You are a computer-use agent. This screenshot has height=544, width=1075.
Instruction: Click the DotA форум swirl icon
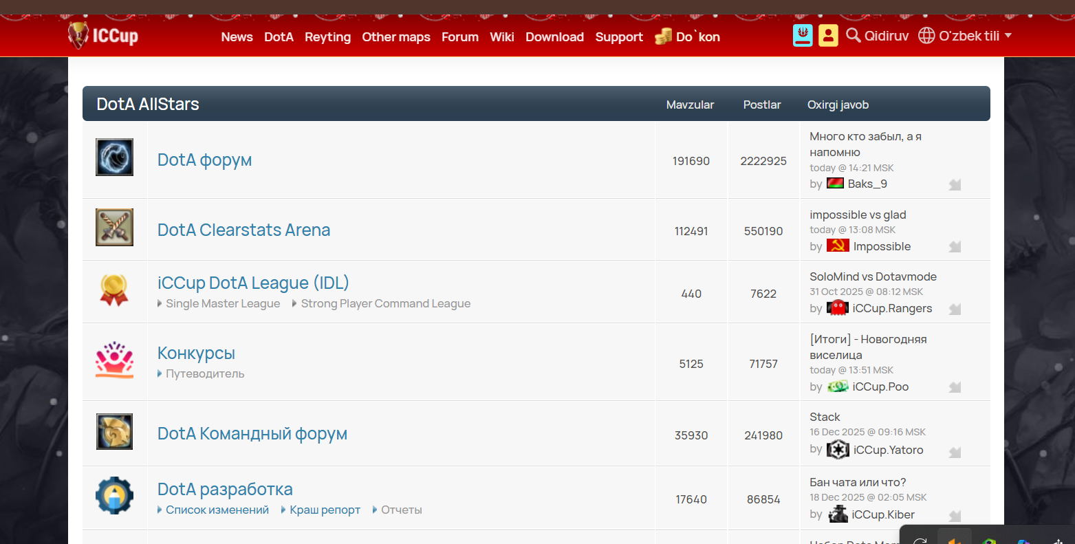pyautogui.click(x=114, y=157)
